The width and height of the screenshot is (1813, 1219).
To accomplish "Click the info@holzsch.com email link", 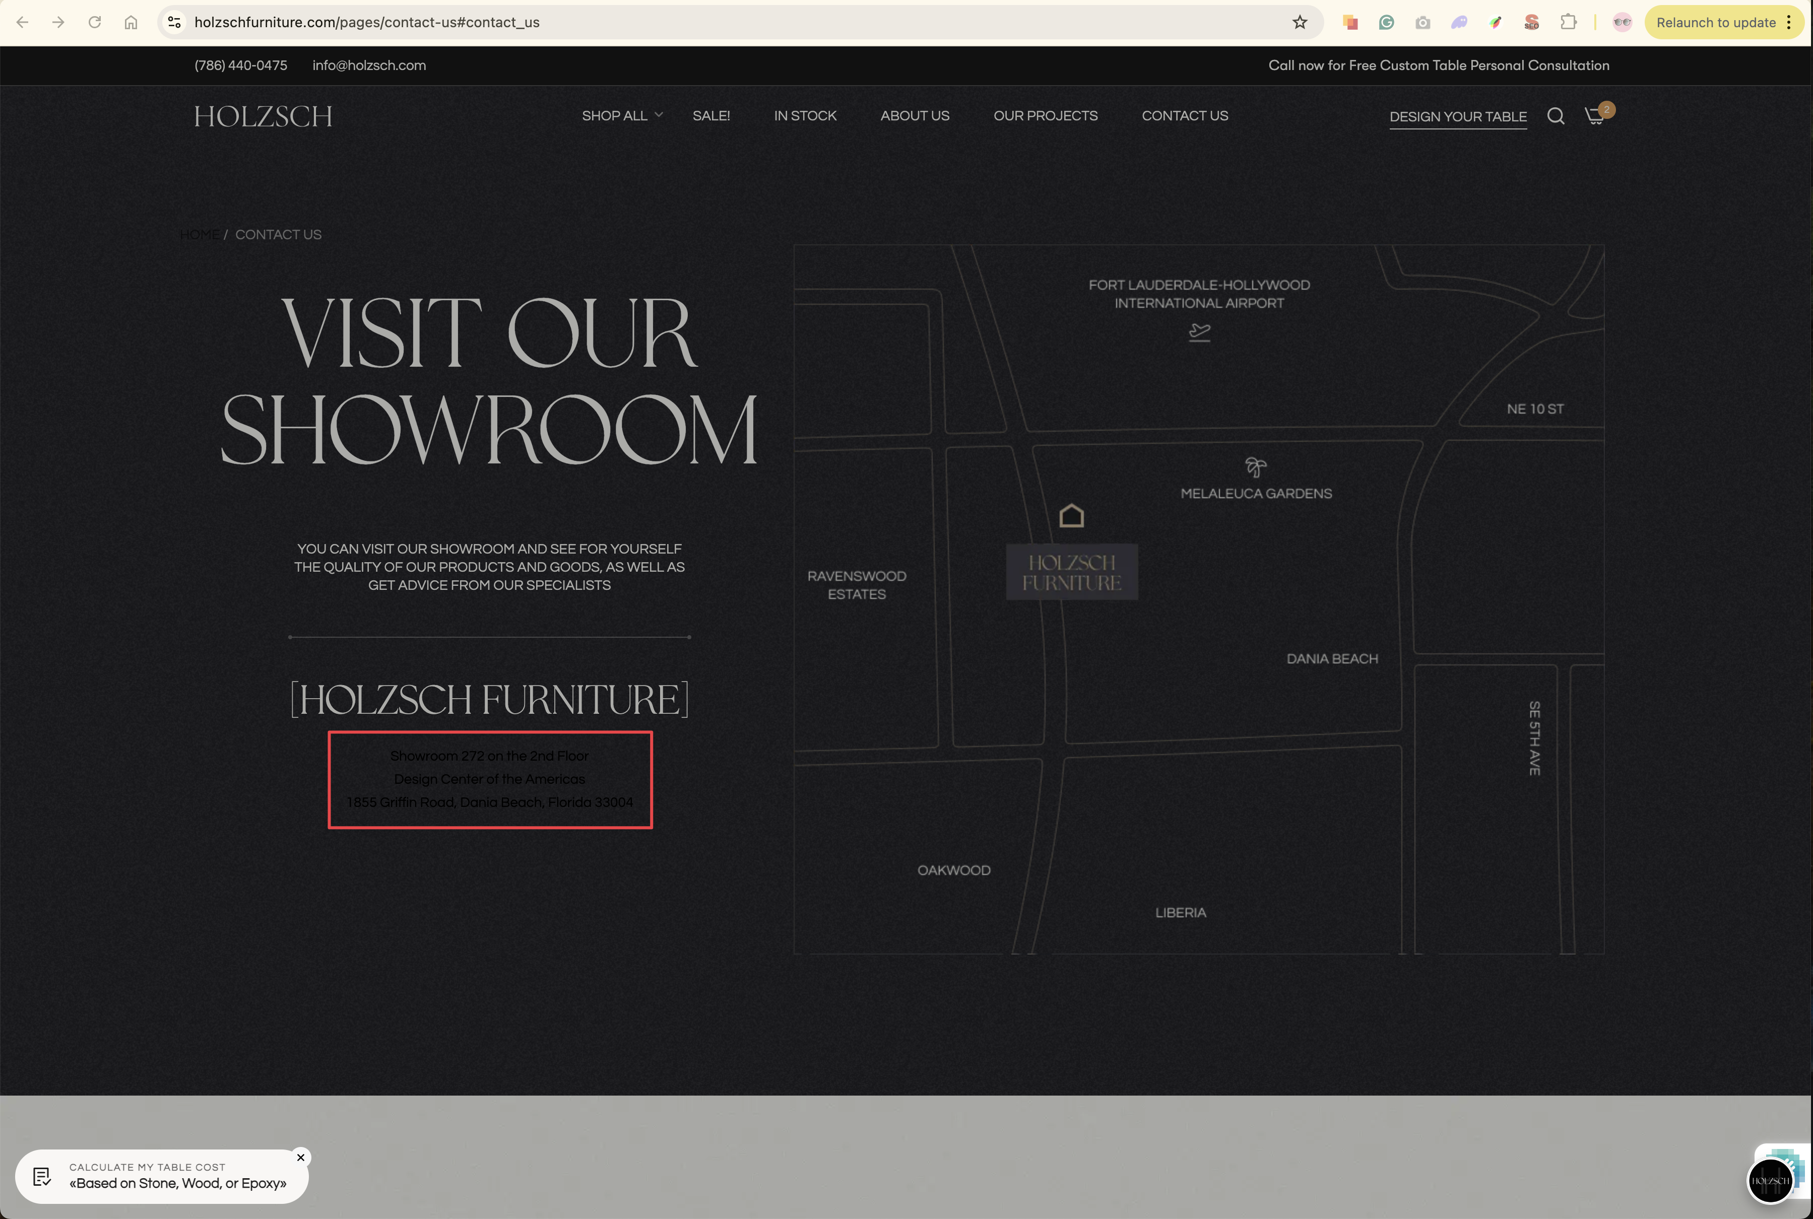I will tap(369, 65).
